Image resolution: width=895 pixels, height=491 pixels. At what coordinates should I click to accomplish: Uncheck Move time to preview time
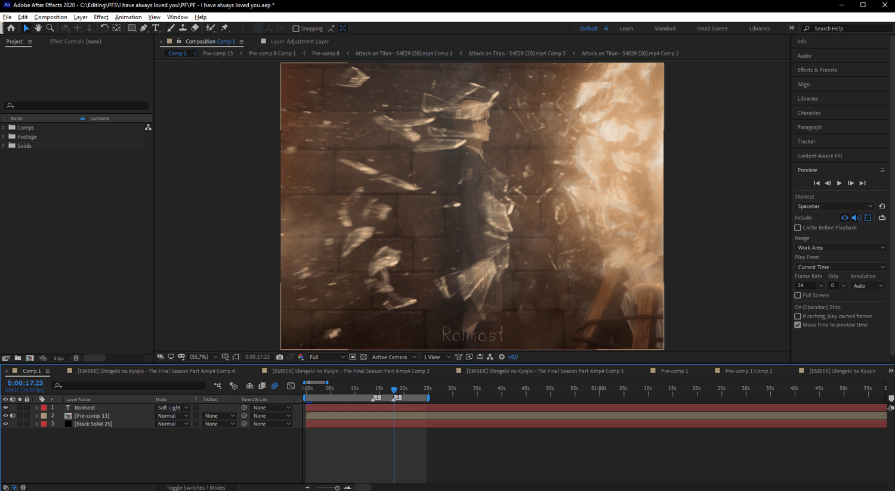click(798, 325)
